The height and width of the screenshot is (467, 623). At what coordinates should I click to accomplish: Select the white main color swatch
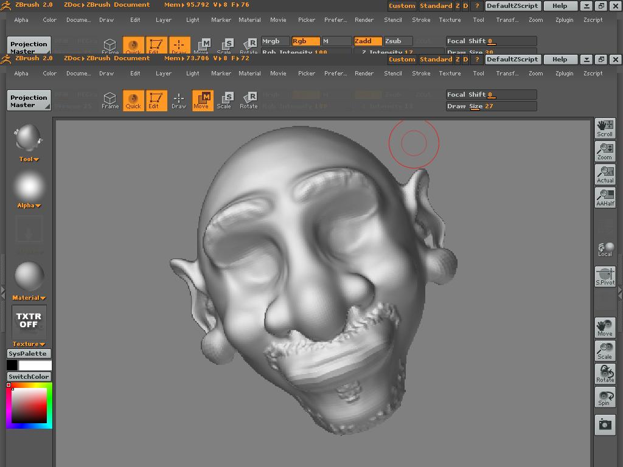(x=35, y=365)
